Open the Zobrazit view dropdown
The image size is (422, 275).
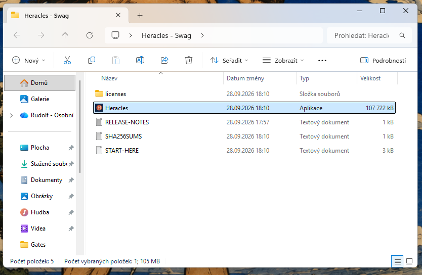coord(283,61)
